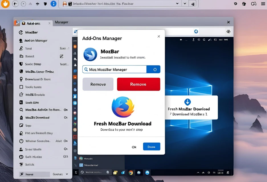
Task: Open MoPE Brodiols sidebar item
Action: pyautogui.click(x=35, y=95)
